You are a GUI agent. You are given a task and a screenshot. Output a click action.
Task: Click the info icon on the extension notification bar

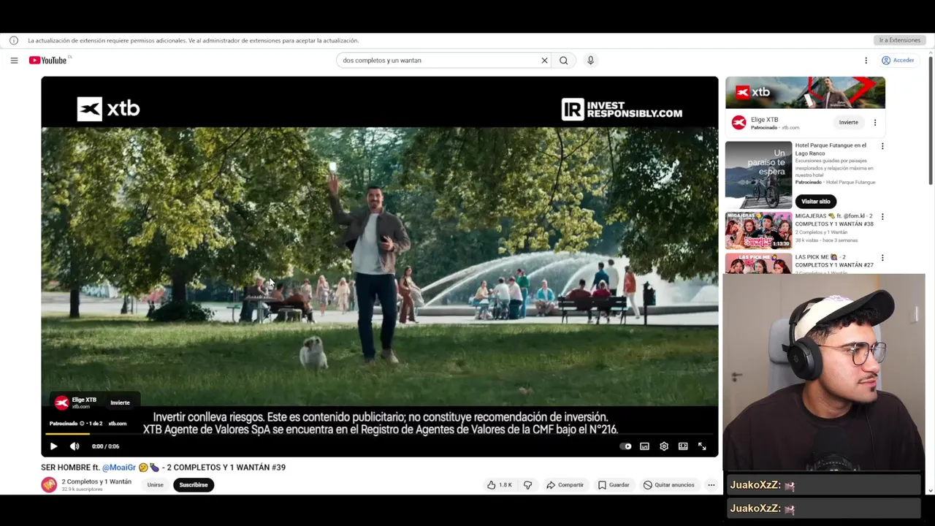click(x=14, y=40)
